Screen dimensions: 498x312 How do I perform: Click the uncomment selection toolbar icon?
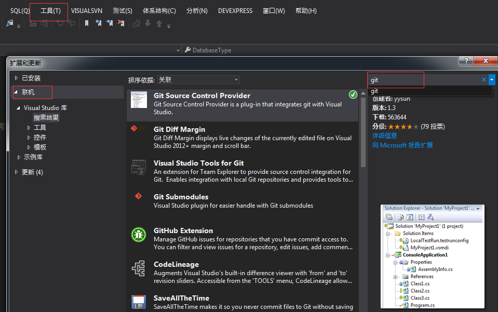72,23
